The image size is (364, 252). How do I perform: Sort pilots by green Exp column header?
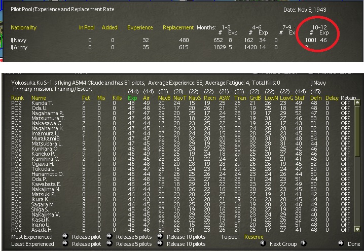click(132, 98)
